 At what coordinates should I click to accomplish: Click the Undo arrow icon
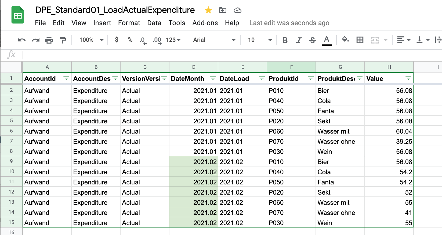tap(22, 40)
